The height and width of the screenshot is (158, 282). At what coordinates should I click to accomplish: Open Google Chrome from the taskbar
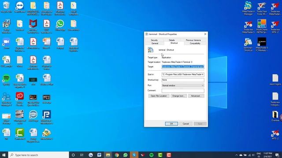(x=117, y=155)
